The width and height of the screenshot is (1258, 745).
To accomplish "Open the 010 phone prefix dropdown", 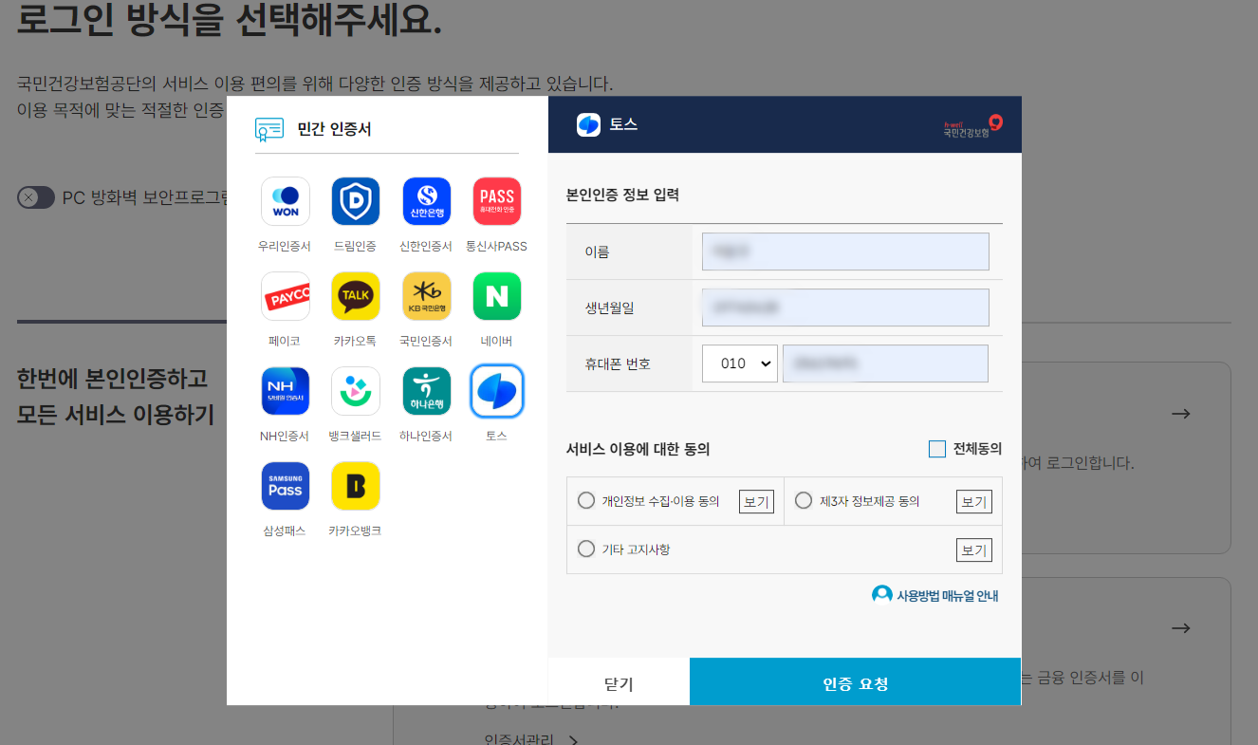I will 740,363.
